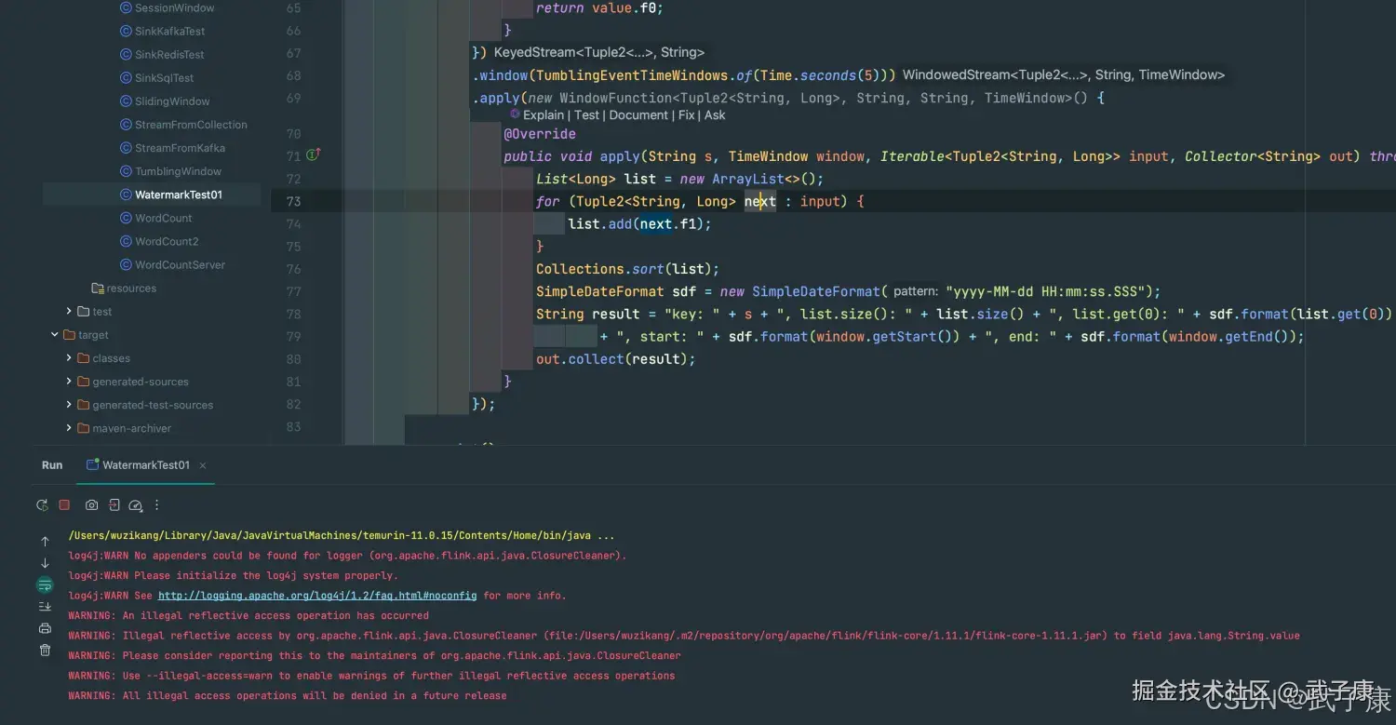Open WordCount2 class in project tree

(167, 241)
